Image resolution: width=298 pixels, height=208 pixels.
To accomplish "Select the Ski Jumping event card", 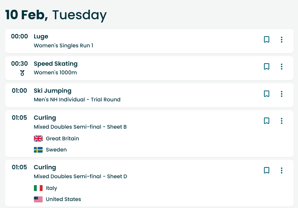I will (149, 95).
